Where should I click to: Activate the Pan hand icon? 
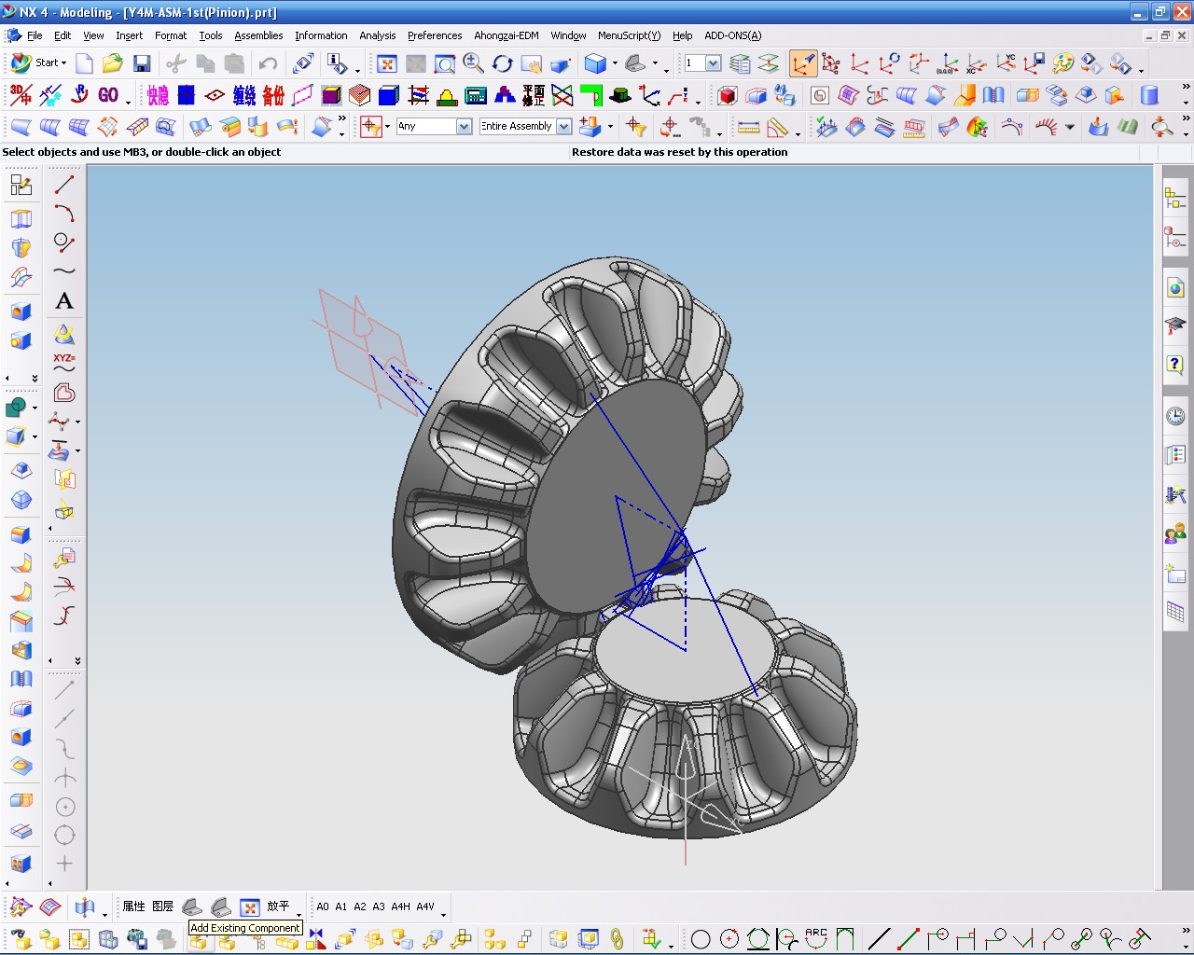click(532, 63)
